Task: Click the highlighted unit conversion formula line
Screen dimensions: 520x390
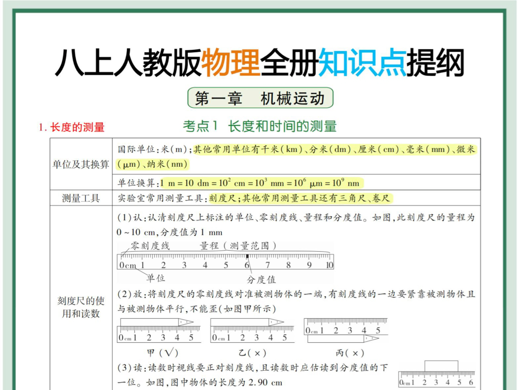Action: pos(261,183)
